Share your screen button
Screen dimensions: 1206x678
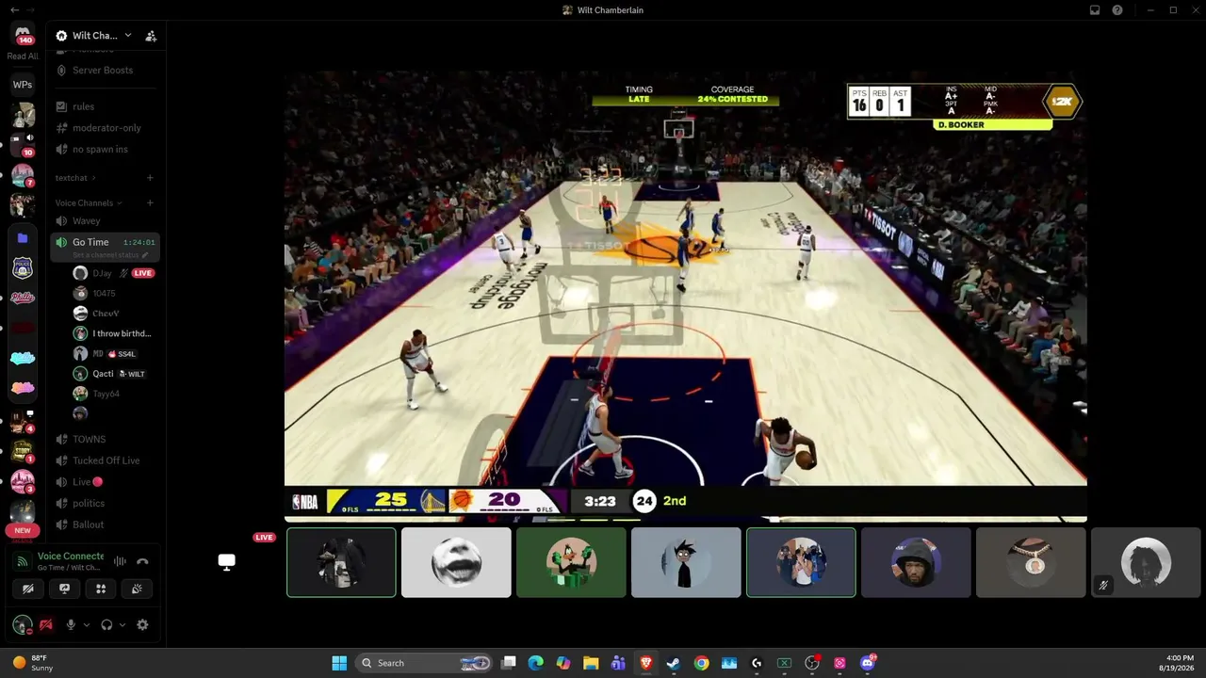click(x=64, y=589)
